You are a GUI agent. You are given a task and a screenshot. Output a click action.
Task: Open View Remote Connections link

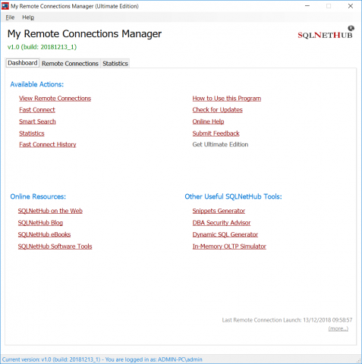(x=55, y=99)
